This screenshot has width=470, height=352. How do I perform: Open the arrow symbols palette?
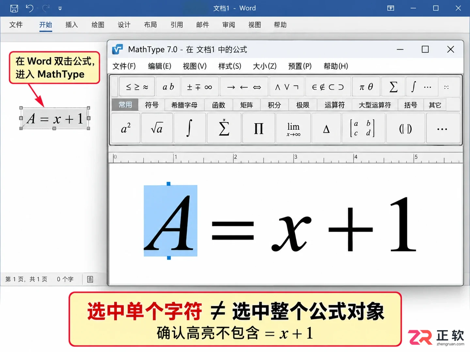click(x=244, y=87)
